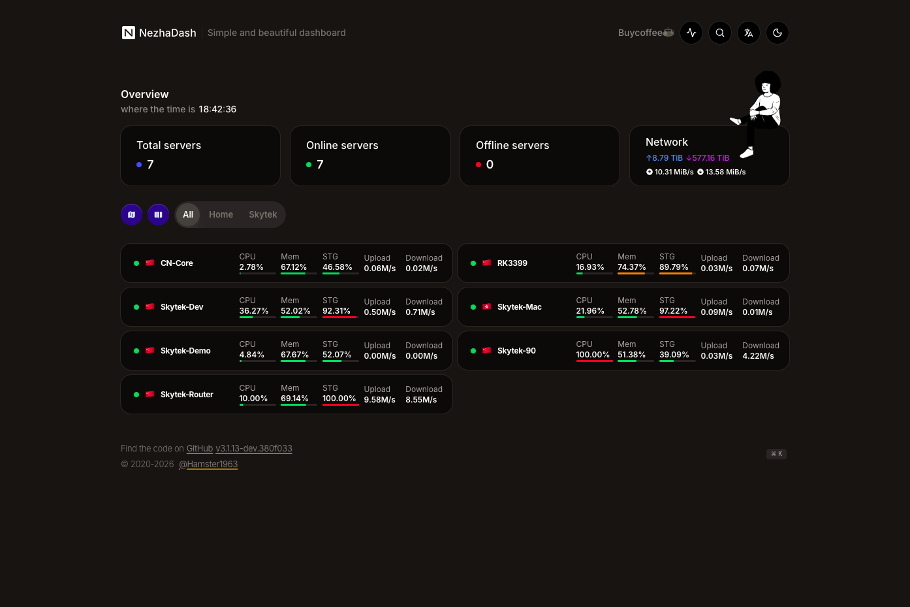Click the flag icon beside Skytek-Router
The width and height of the screenshot is (910, 607).
coord(149,394)
